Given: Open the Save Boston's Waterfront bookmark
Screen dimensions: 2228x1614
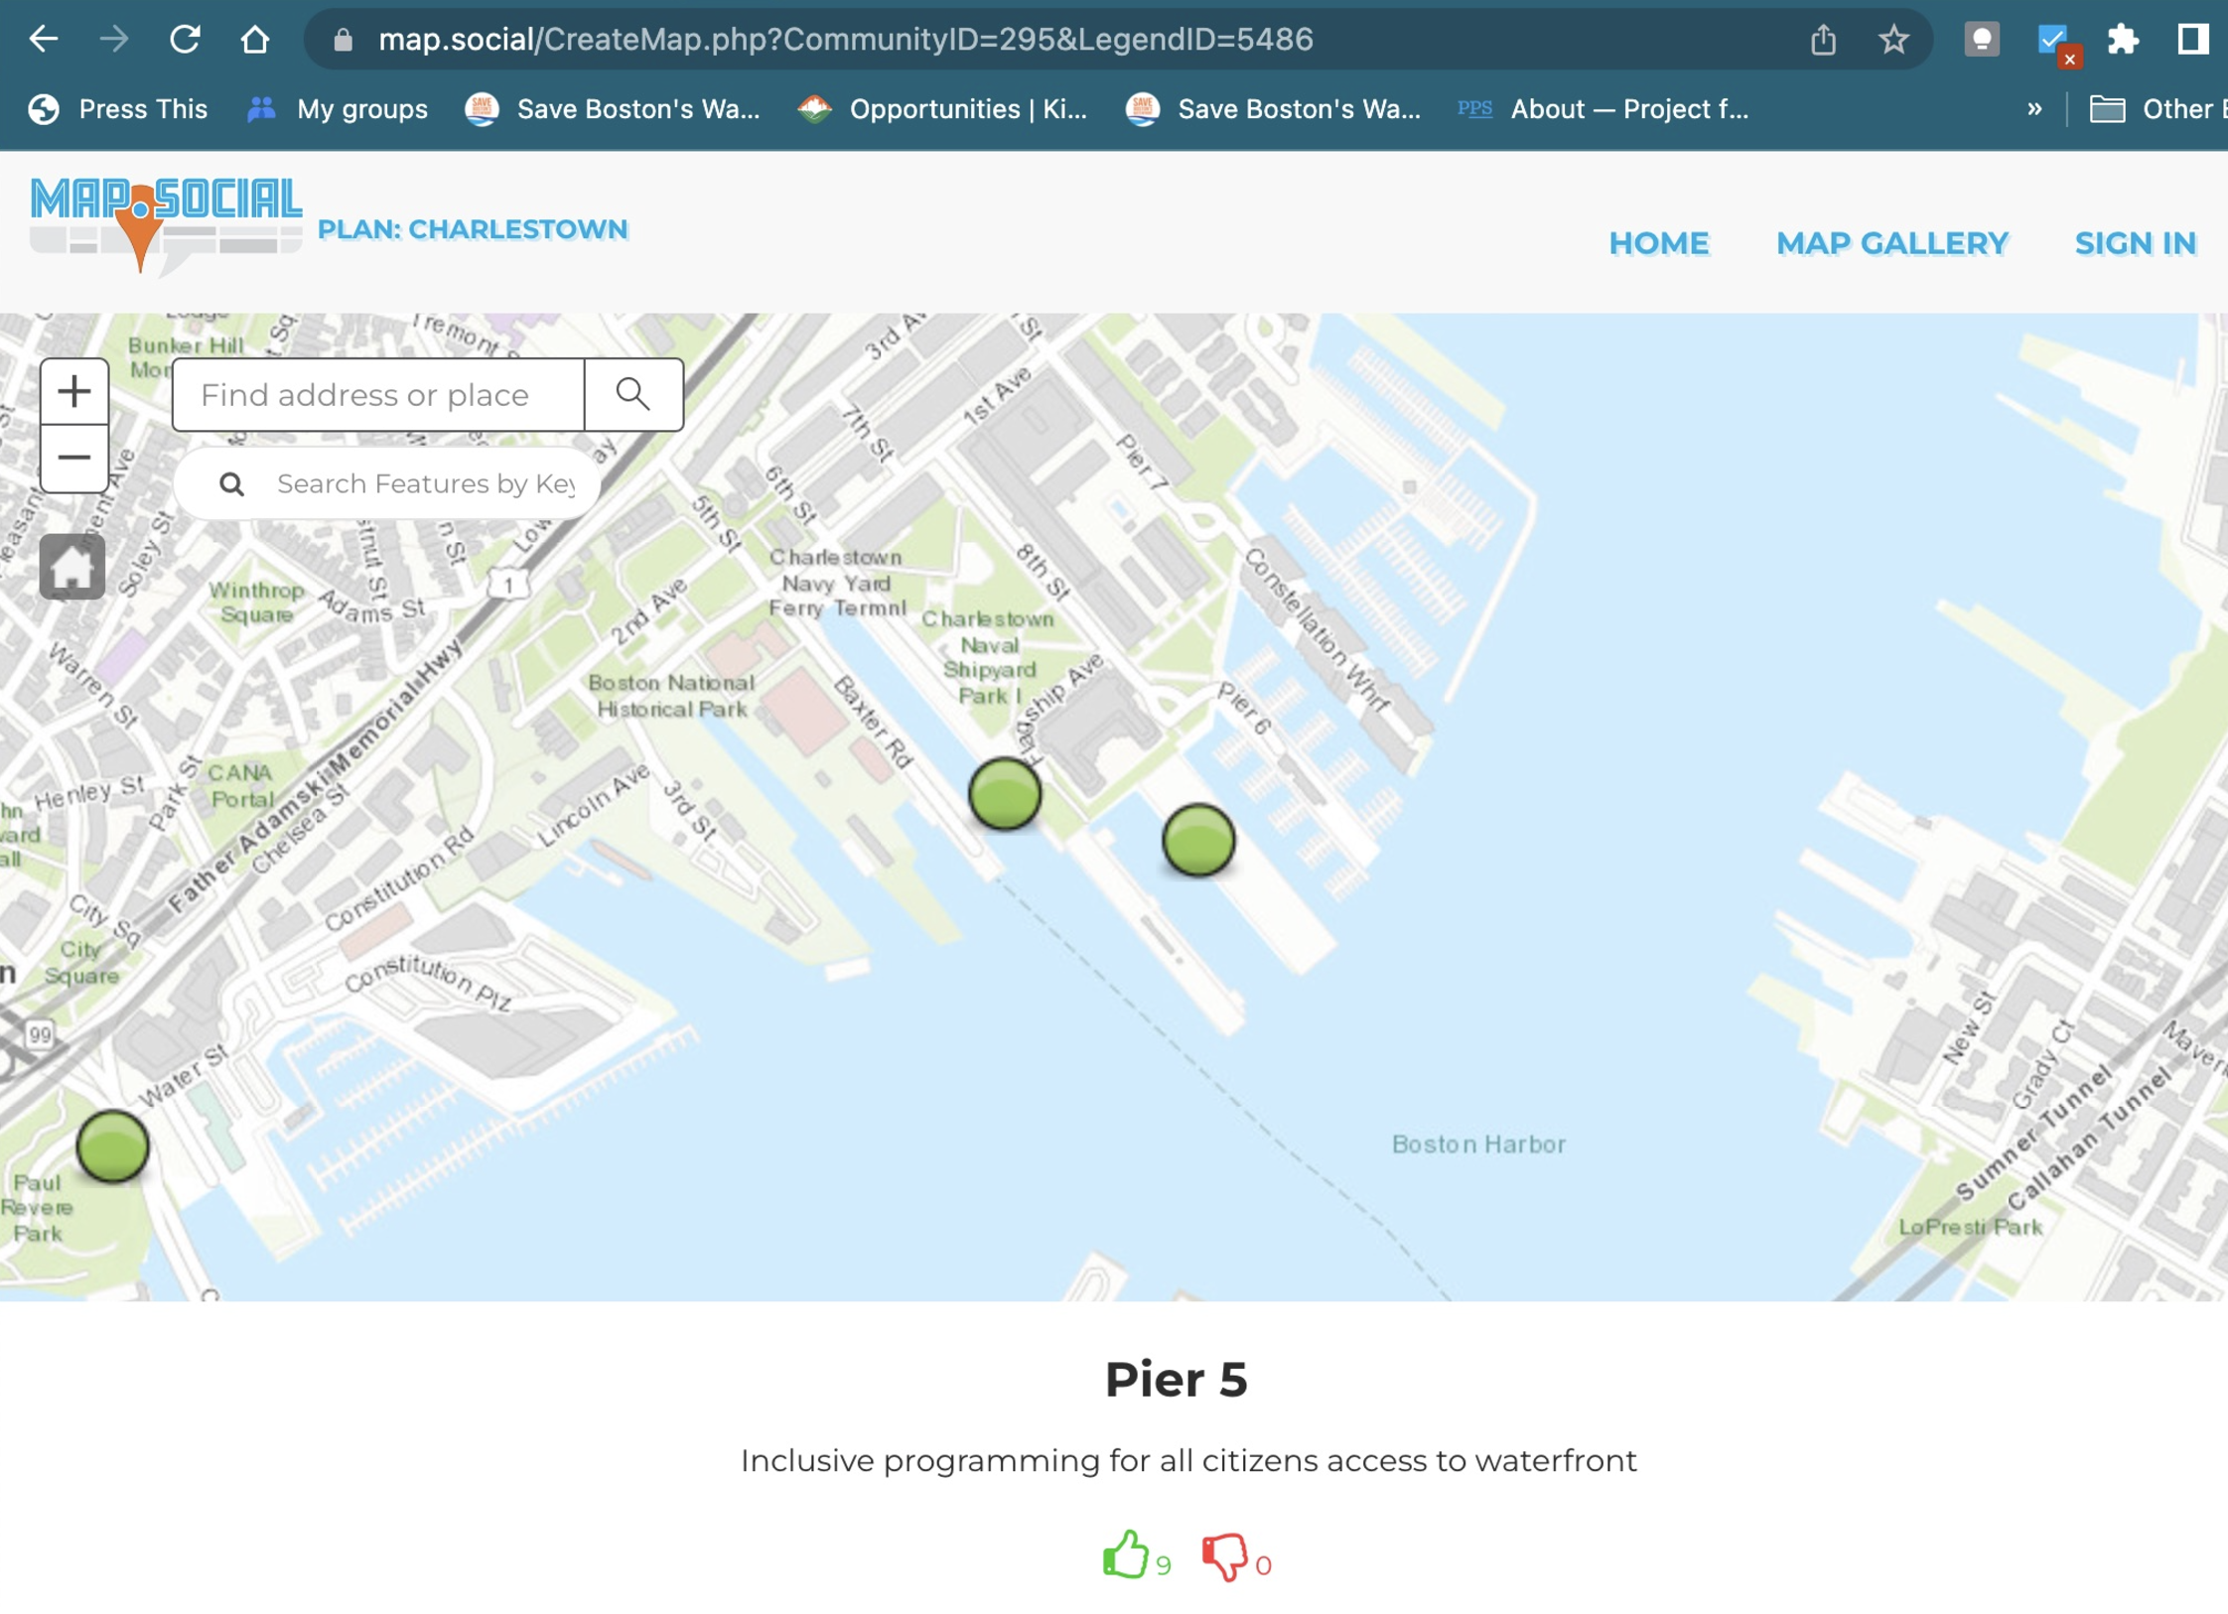Looking at the screenshot, I should click(614, 109).
